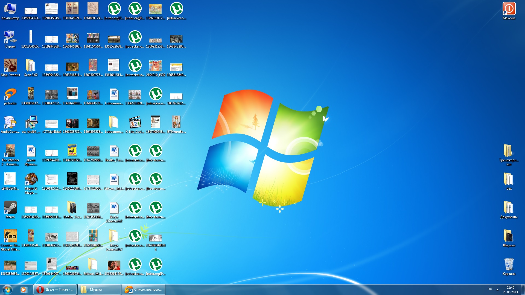Launch jetAudio from the desktop
The image size is (525, 295).
point(10,96)
